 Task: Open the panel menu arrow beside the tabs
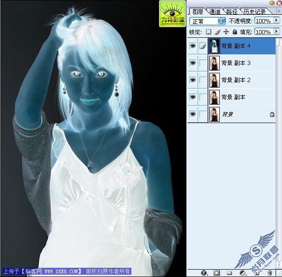click(278, 11)
